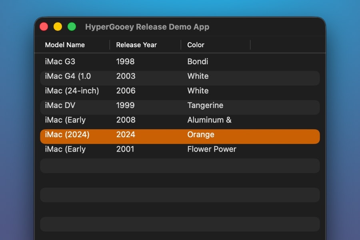Image resolution: width=360 pixels, height=240 pixels.
Task: Select the iMac G4 (1.0 model cell
Action: pyautogui.click(x=68, y=76)
